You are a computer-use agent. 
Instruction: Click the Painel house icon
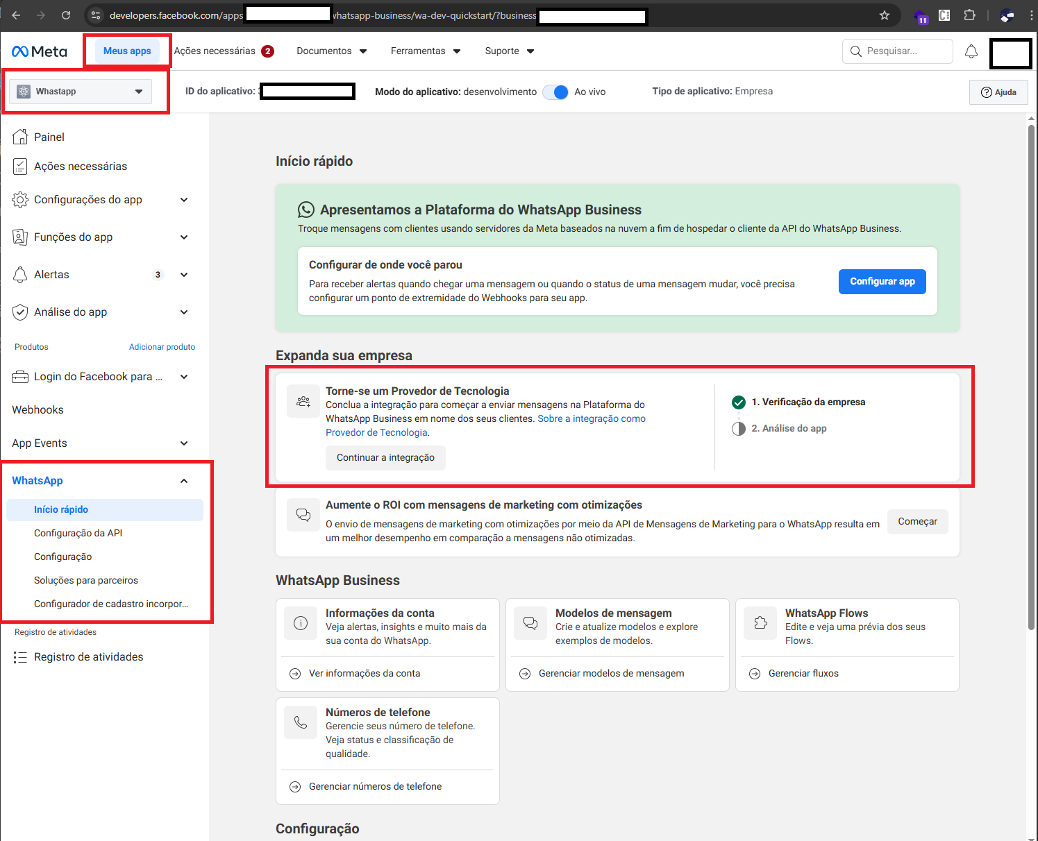[x=20, y=137]
